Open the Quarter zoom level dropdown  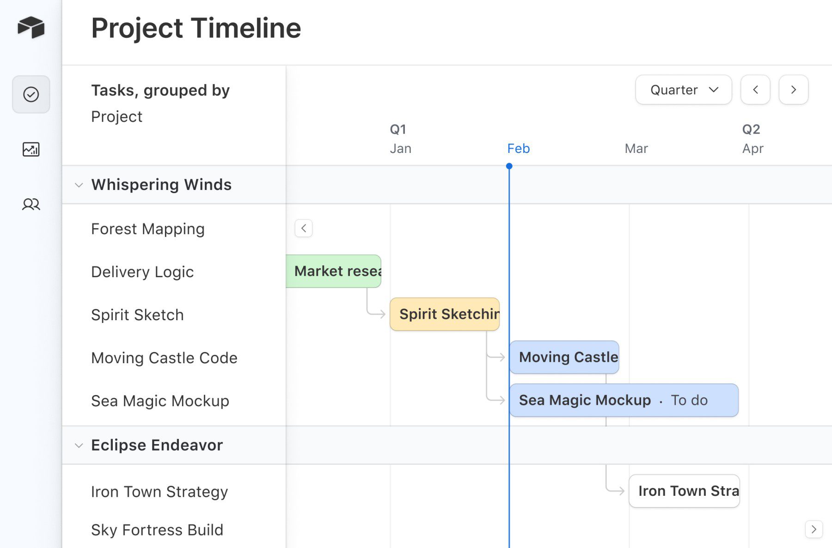click(x=683, y=90)
